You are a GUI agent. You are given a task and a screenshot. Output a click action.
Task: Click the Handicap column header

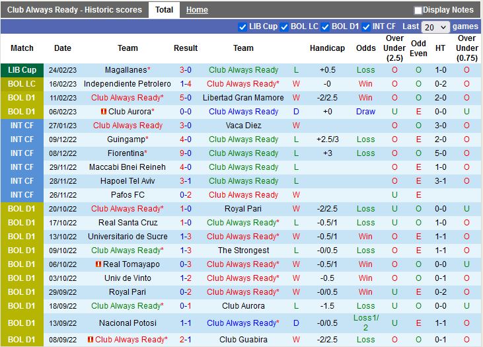pyautogui.click(x=327, y=48)
